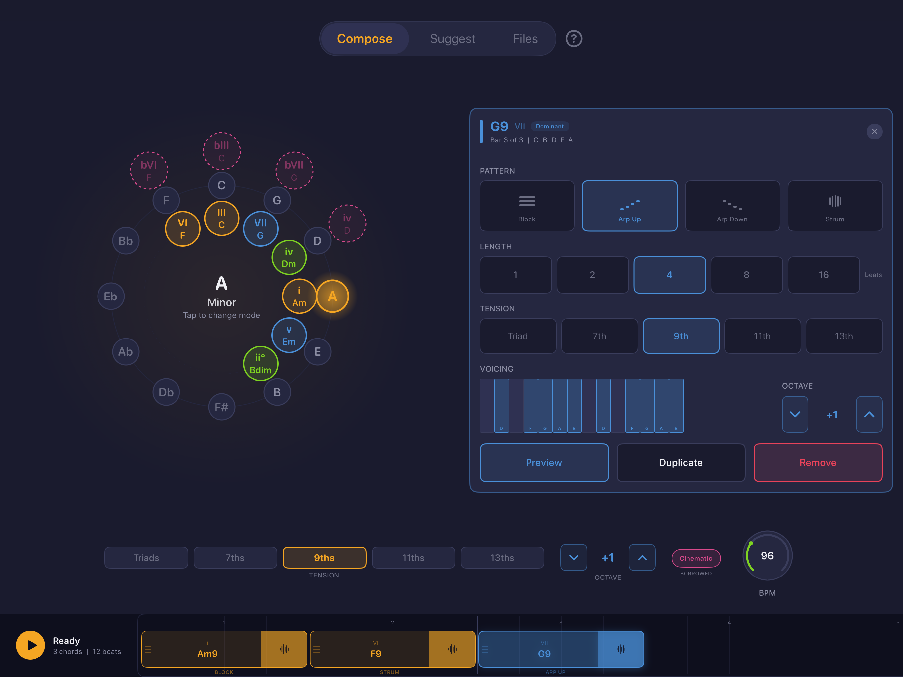903x677 pixels.
Task: Select the Block pattern icon
Action: pos(527,206)
